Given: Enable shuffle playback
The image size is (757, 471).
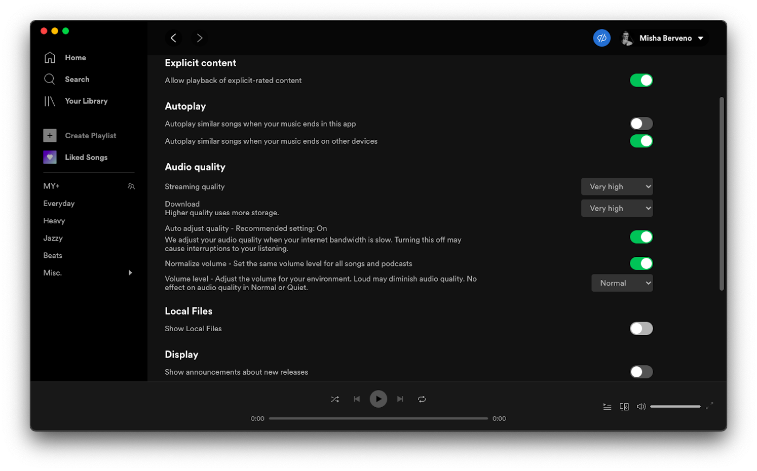Looking at the screenshot, I should 335,399.
